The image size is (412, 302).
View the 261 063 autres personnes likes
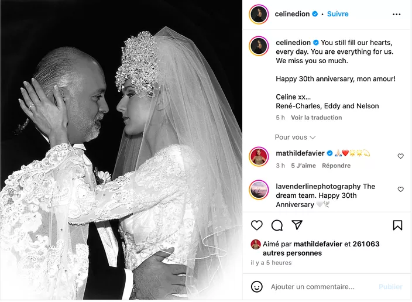pos(321,248)
